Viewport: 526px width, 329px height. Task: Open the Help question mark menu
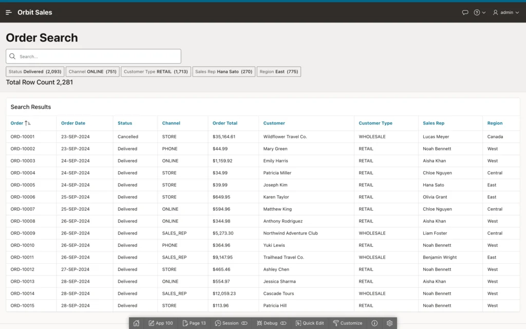[479, 12]
